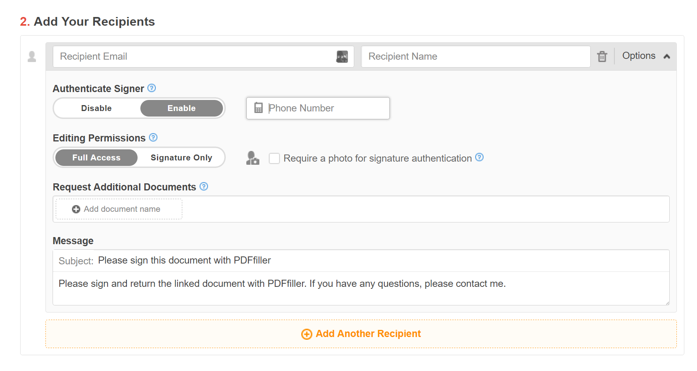The image size is (697, 371).
Task: Click the Options label
Action: (639, 56)
